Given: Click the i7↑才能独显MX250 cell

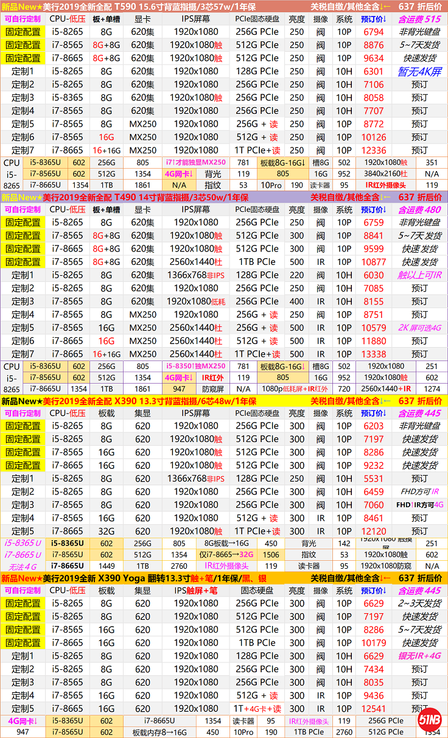Looking at the screenshot, I should pos(195,163).
